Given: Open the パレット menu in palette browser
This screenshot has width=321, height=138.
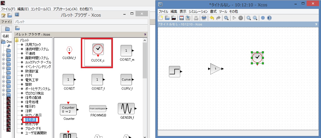Looking at the screenshot, I should point(20,22).
